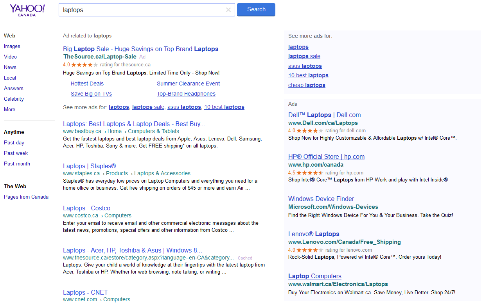Open Cached version of thesource.ca result
Image resolution: width=485 pixels, height=304 pixels.
tap(245, 258)
